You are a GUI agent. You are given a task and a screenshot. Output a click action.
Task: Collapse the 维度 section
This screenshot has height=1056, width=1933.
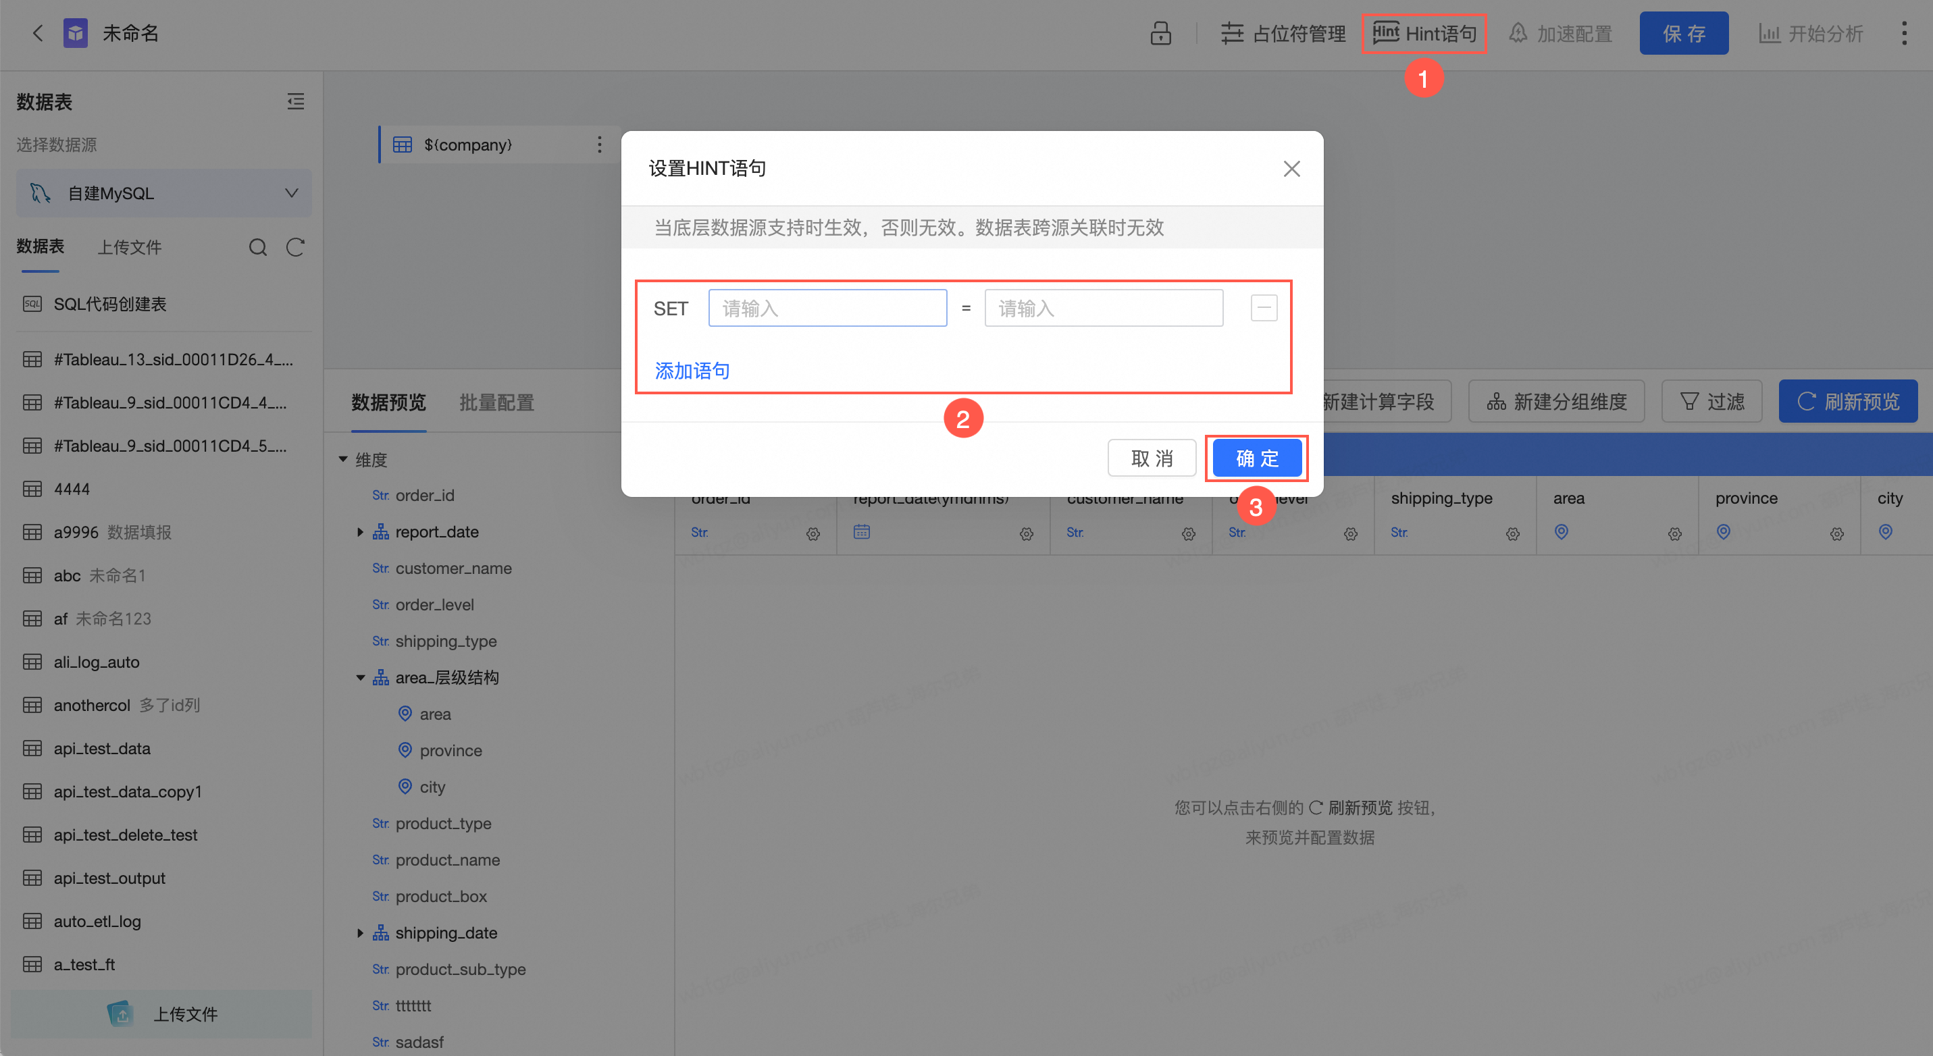click(x=343, y=459)
